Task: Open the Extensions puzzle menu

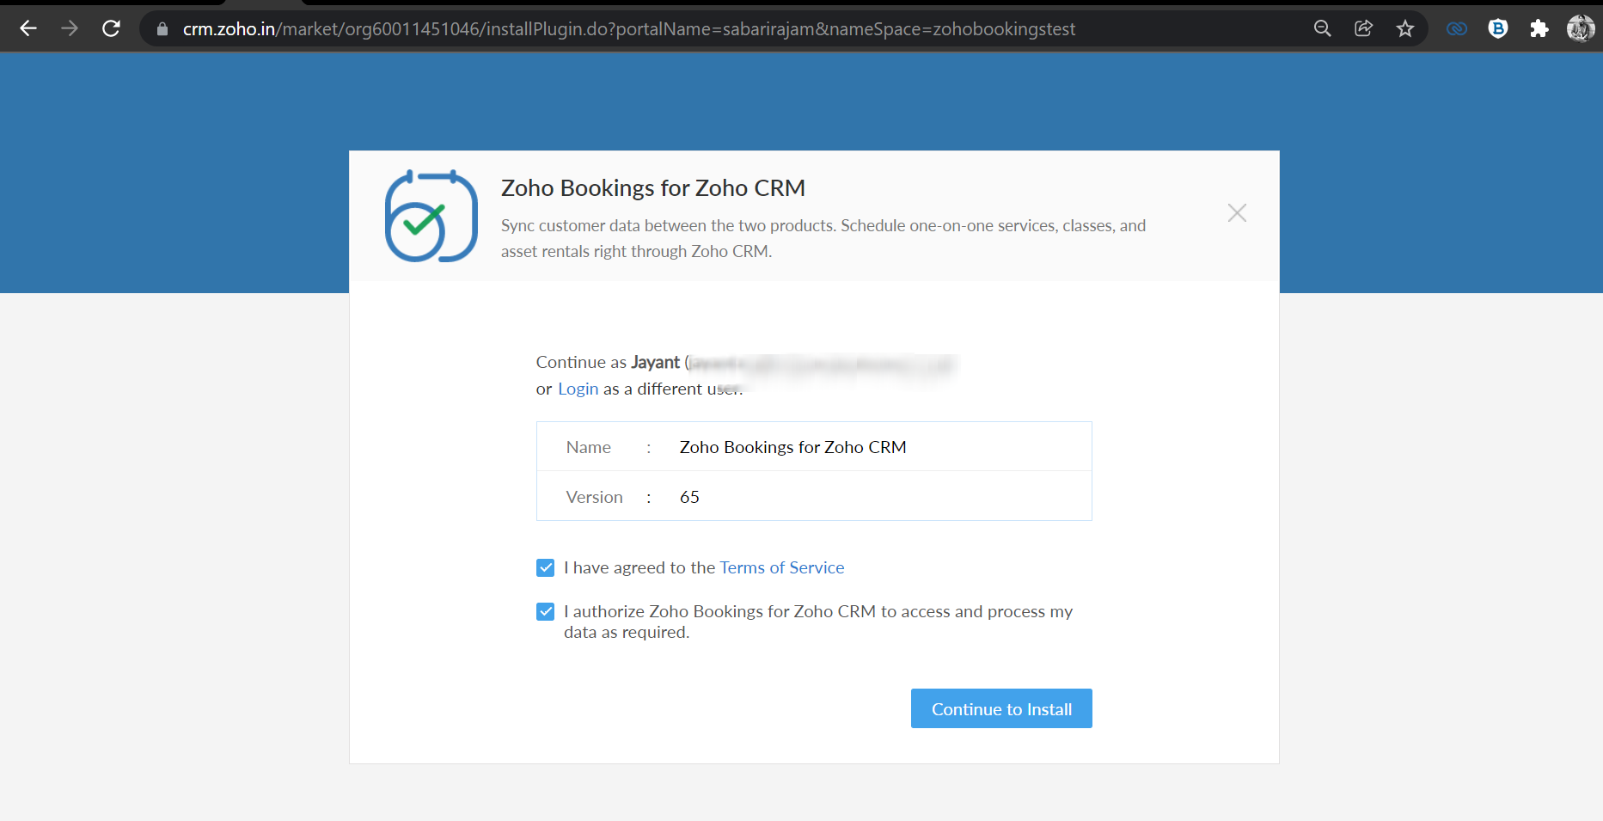Action: pyautogui.click(x=1539, y=29)
